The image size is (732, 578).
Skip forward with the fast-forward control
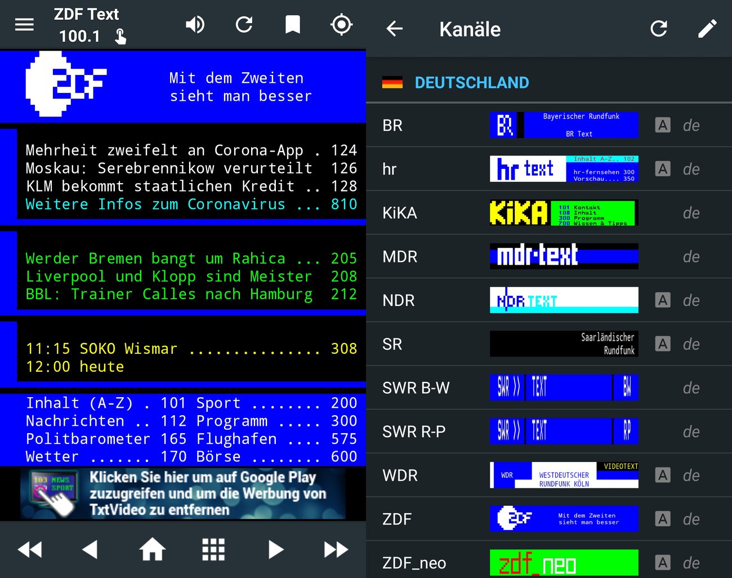pyautogui.click(x=336, y=549)
